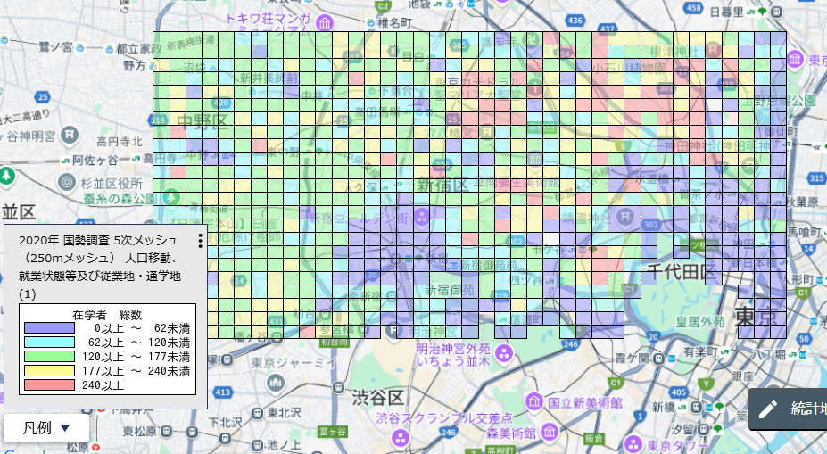This screenshot has width=827, height=454.
Task: Click the 銀座 area label
Action: click(743, 376)
